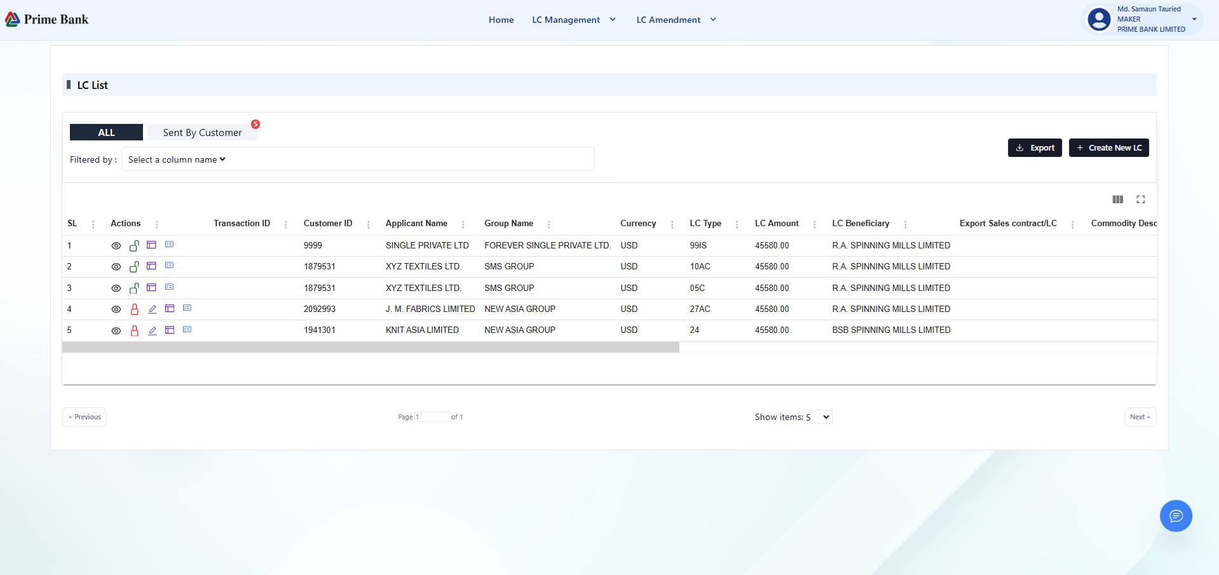Open the Select a column name filter

click(177, 159)
